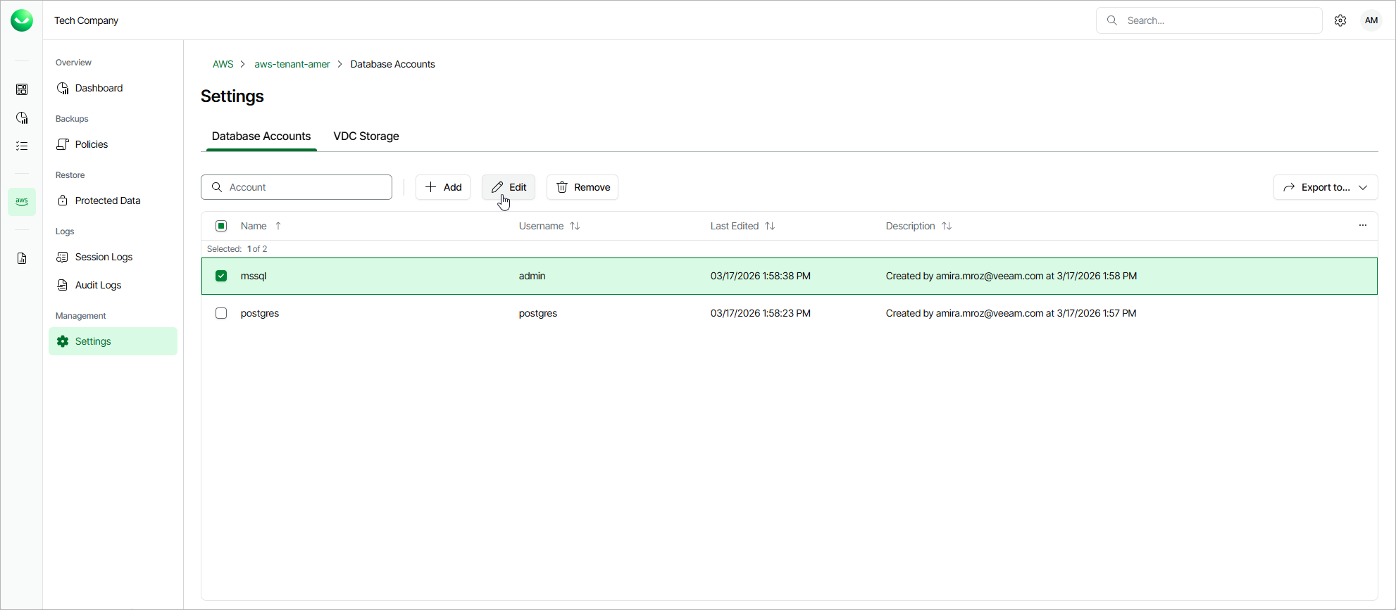
Task: Open Session Logs in the sidebar
Action: 113,257
